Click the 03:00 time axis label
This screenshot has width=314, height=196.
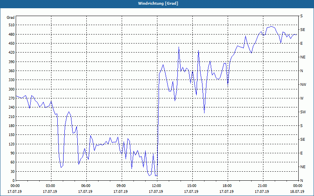pos(50,186)
